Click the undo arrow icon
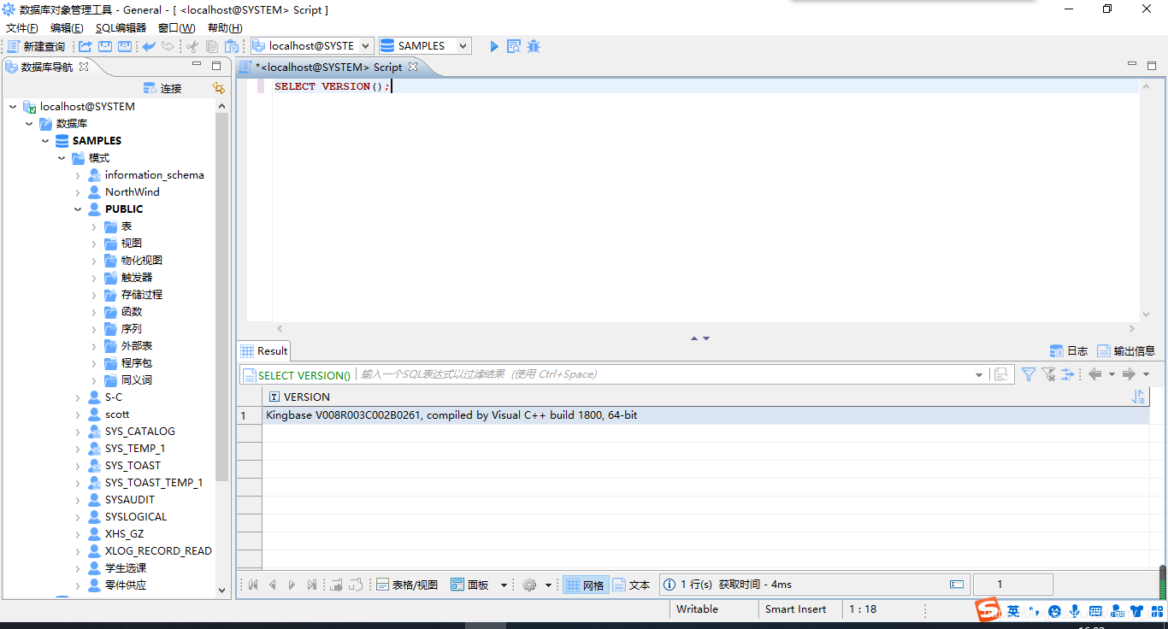Viewport: 1168px width, 629px height. (x=149, y=46)
